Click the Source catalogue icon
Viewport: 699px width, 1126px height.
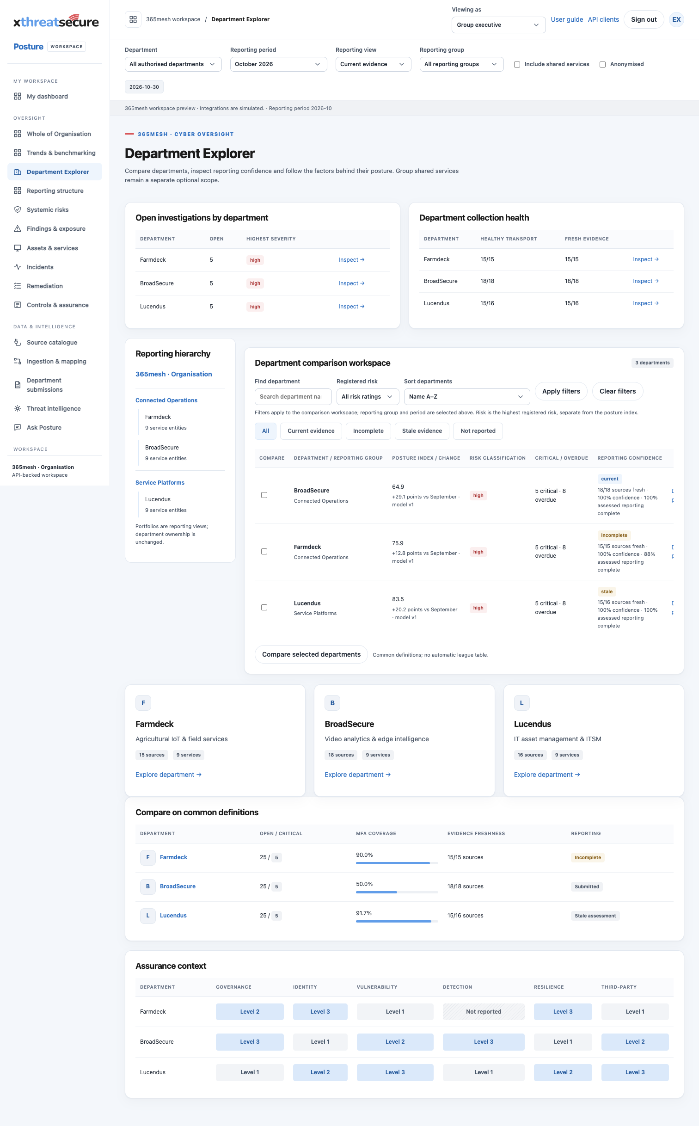(x=18, y=342)
